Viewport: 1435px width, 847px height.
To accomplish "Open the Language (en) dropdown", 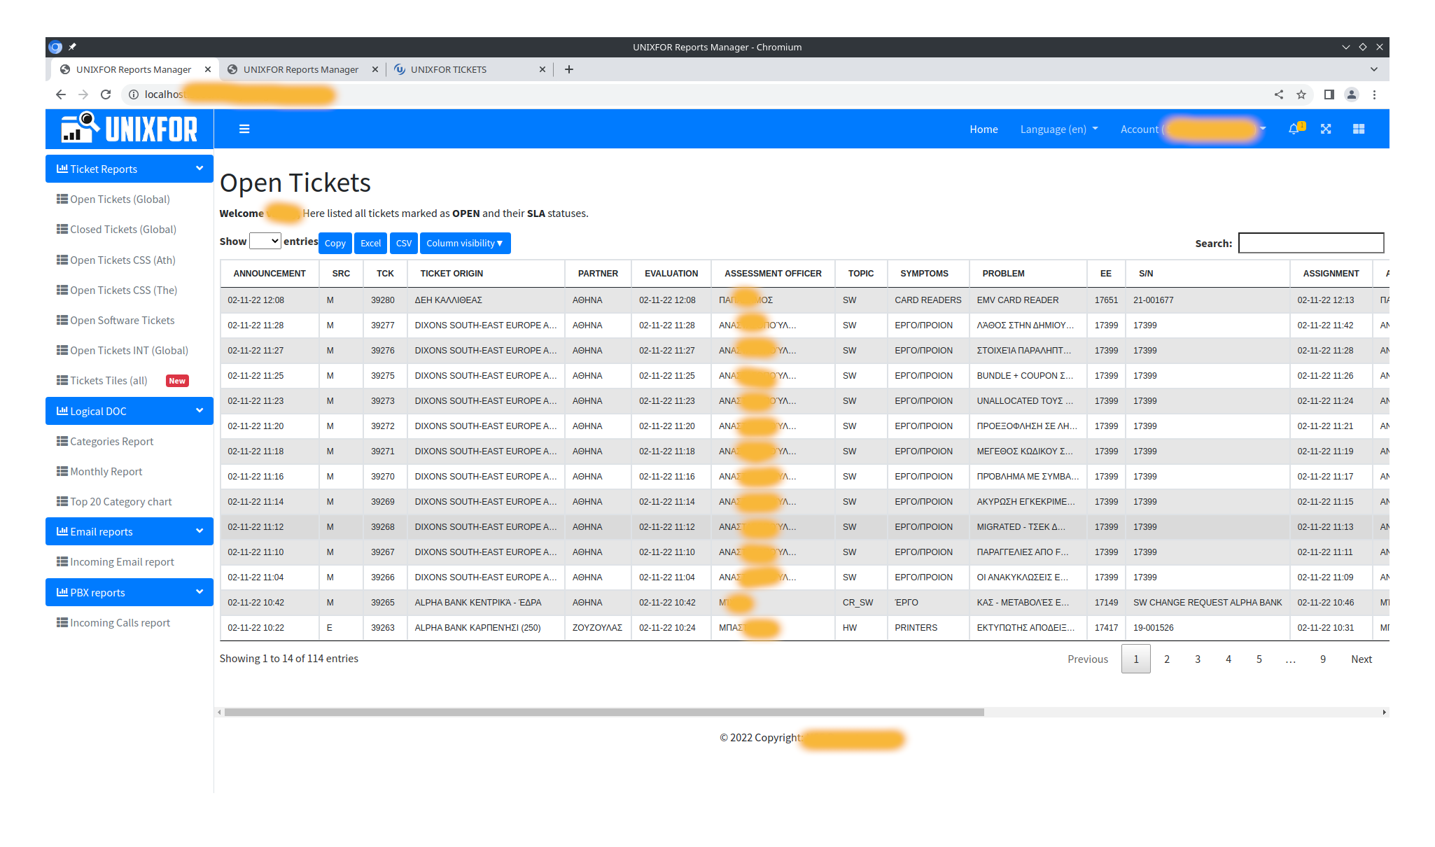I will pyautogui.click(x=1058, y=129).
